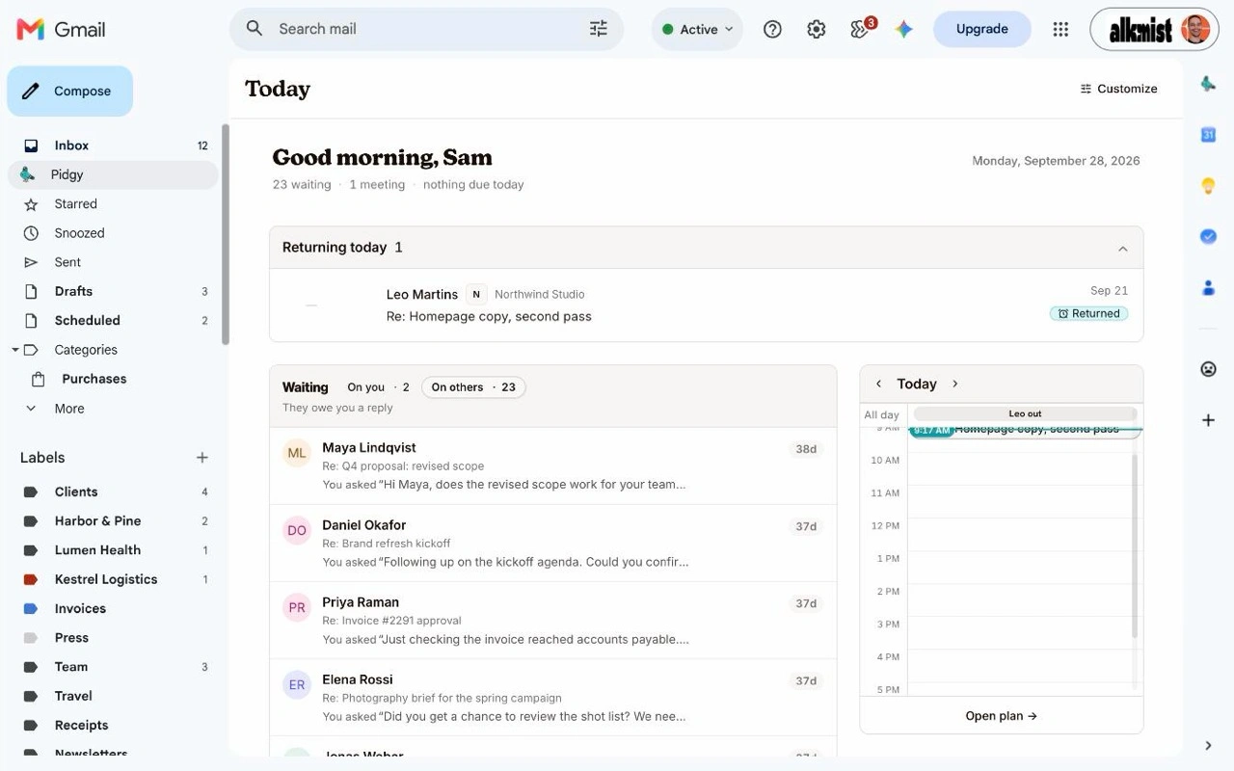
Task: Collapse the Returning today section
Action: point(1122,249)
